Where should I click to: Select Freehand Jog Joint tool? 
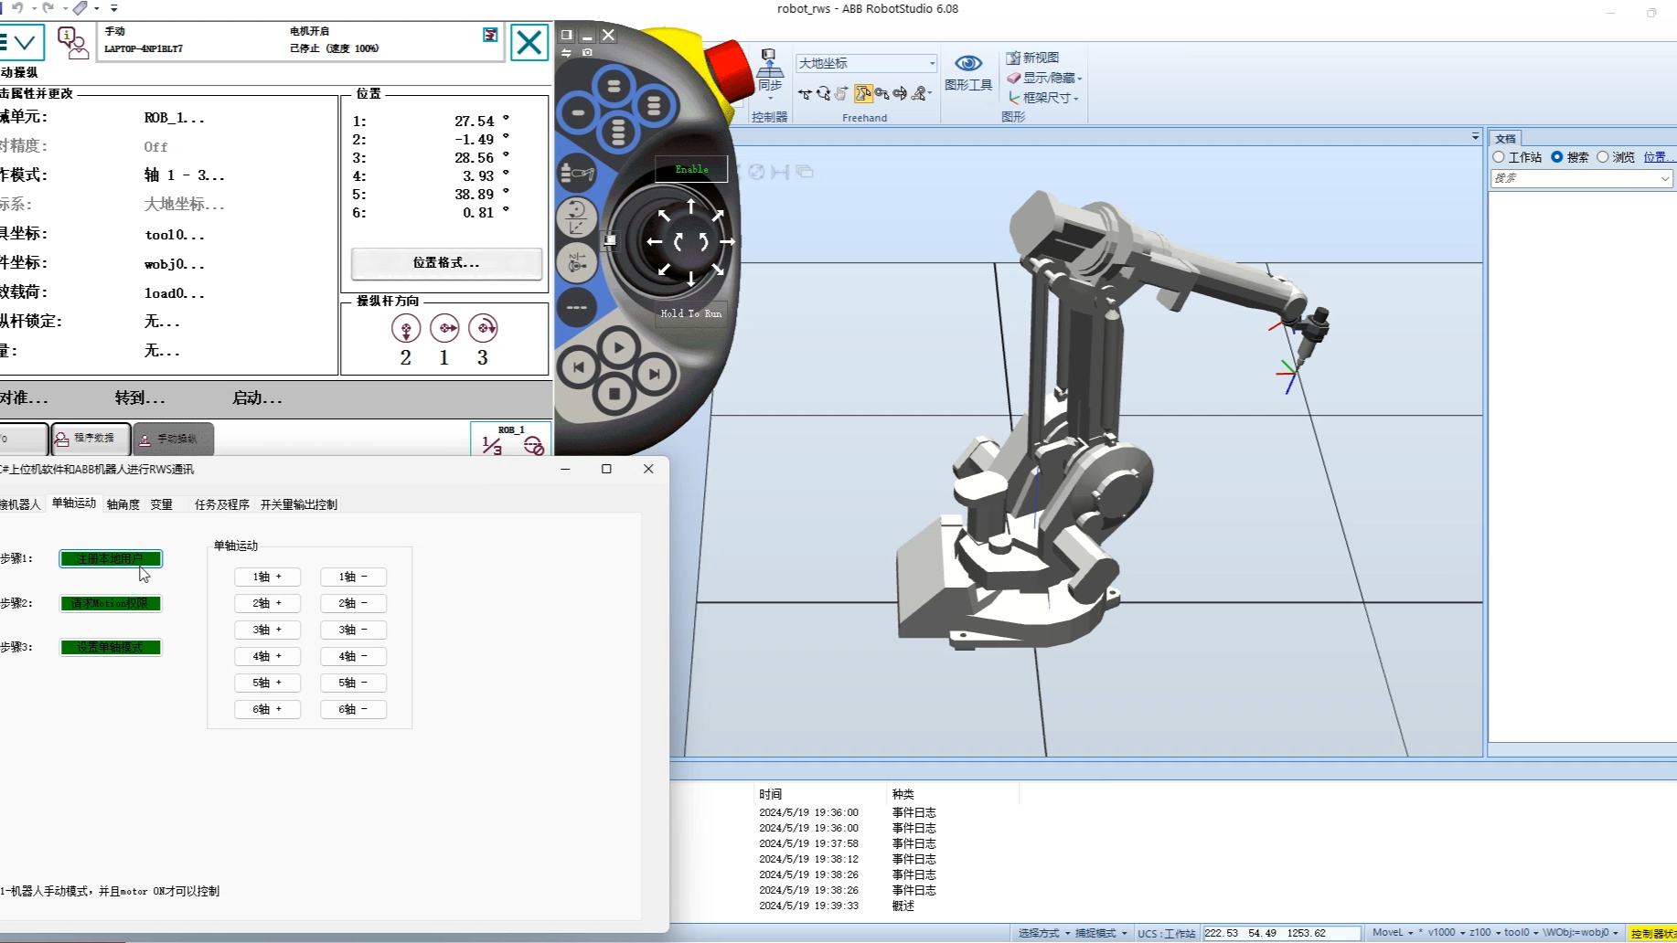click(x=842, y=93)
